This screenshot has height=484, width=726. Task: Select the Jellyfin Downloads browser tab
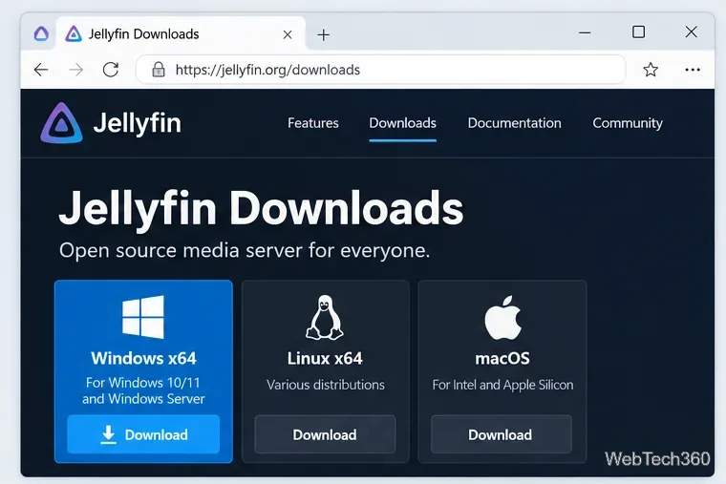(181, 33)
